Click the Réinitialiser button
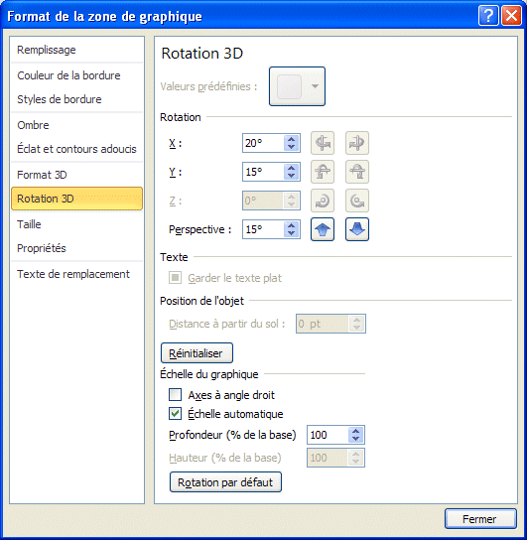 pyautogui.click(x=197, y=353)
